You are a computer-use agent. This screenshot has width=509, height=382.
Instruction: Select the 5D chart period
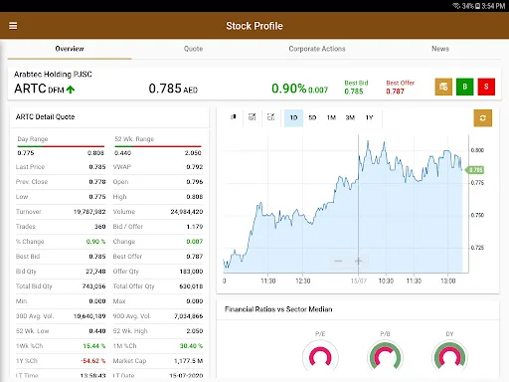click(x=312, y=117)
